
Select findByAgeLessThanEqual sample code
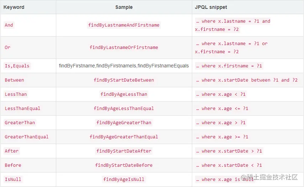point(124,109)
